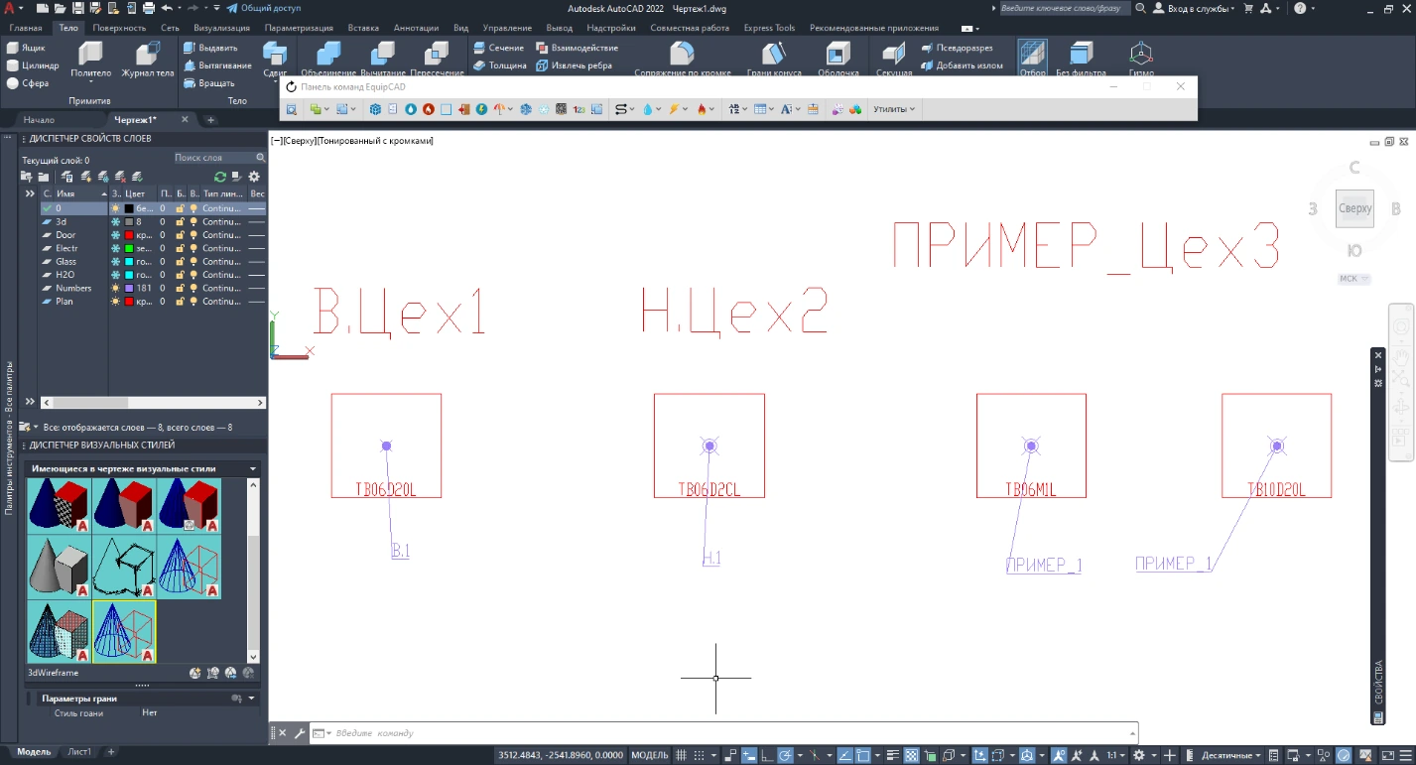The width and height of the screenshot is (1416, 765).
Task: Open the Оболочка shell tool
Action: pyautogui.click(x=838, y=60)
